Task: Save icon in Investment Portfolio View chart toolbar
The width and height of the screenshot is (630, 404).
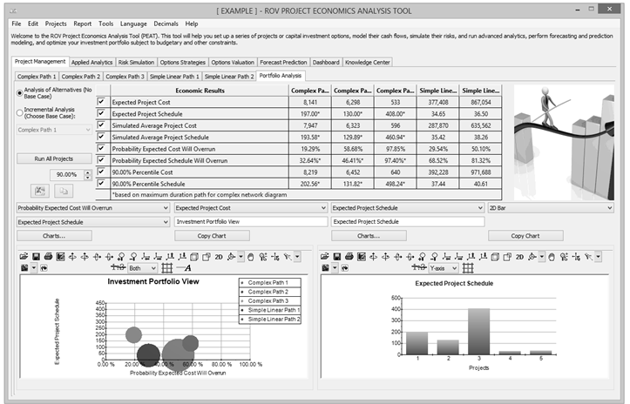Action: point(36,257)
